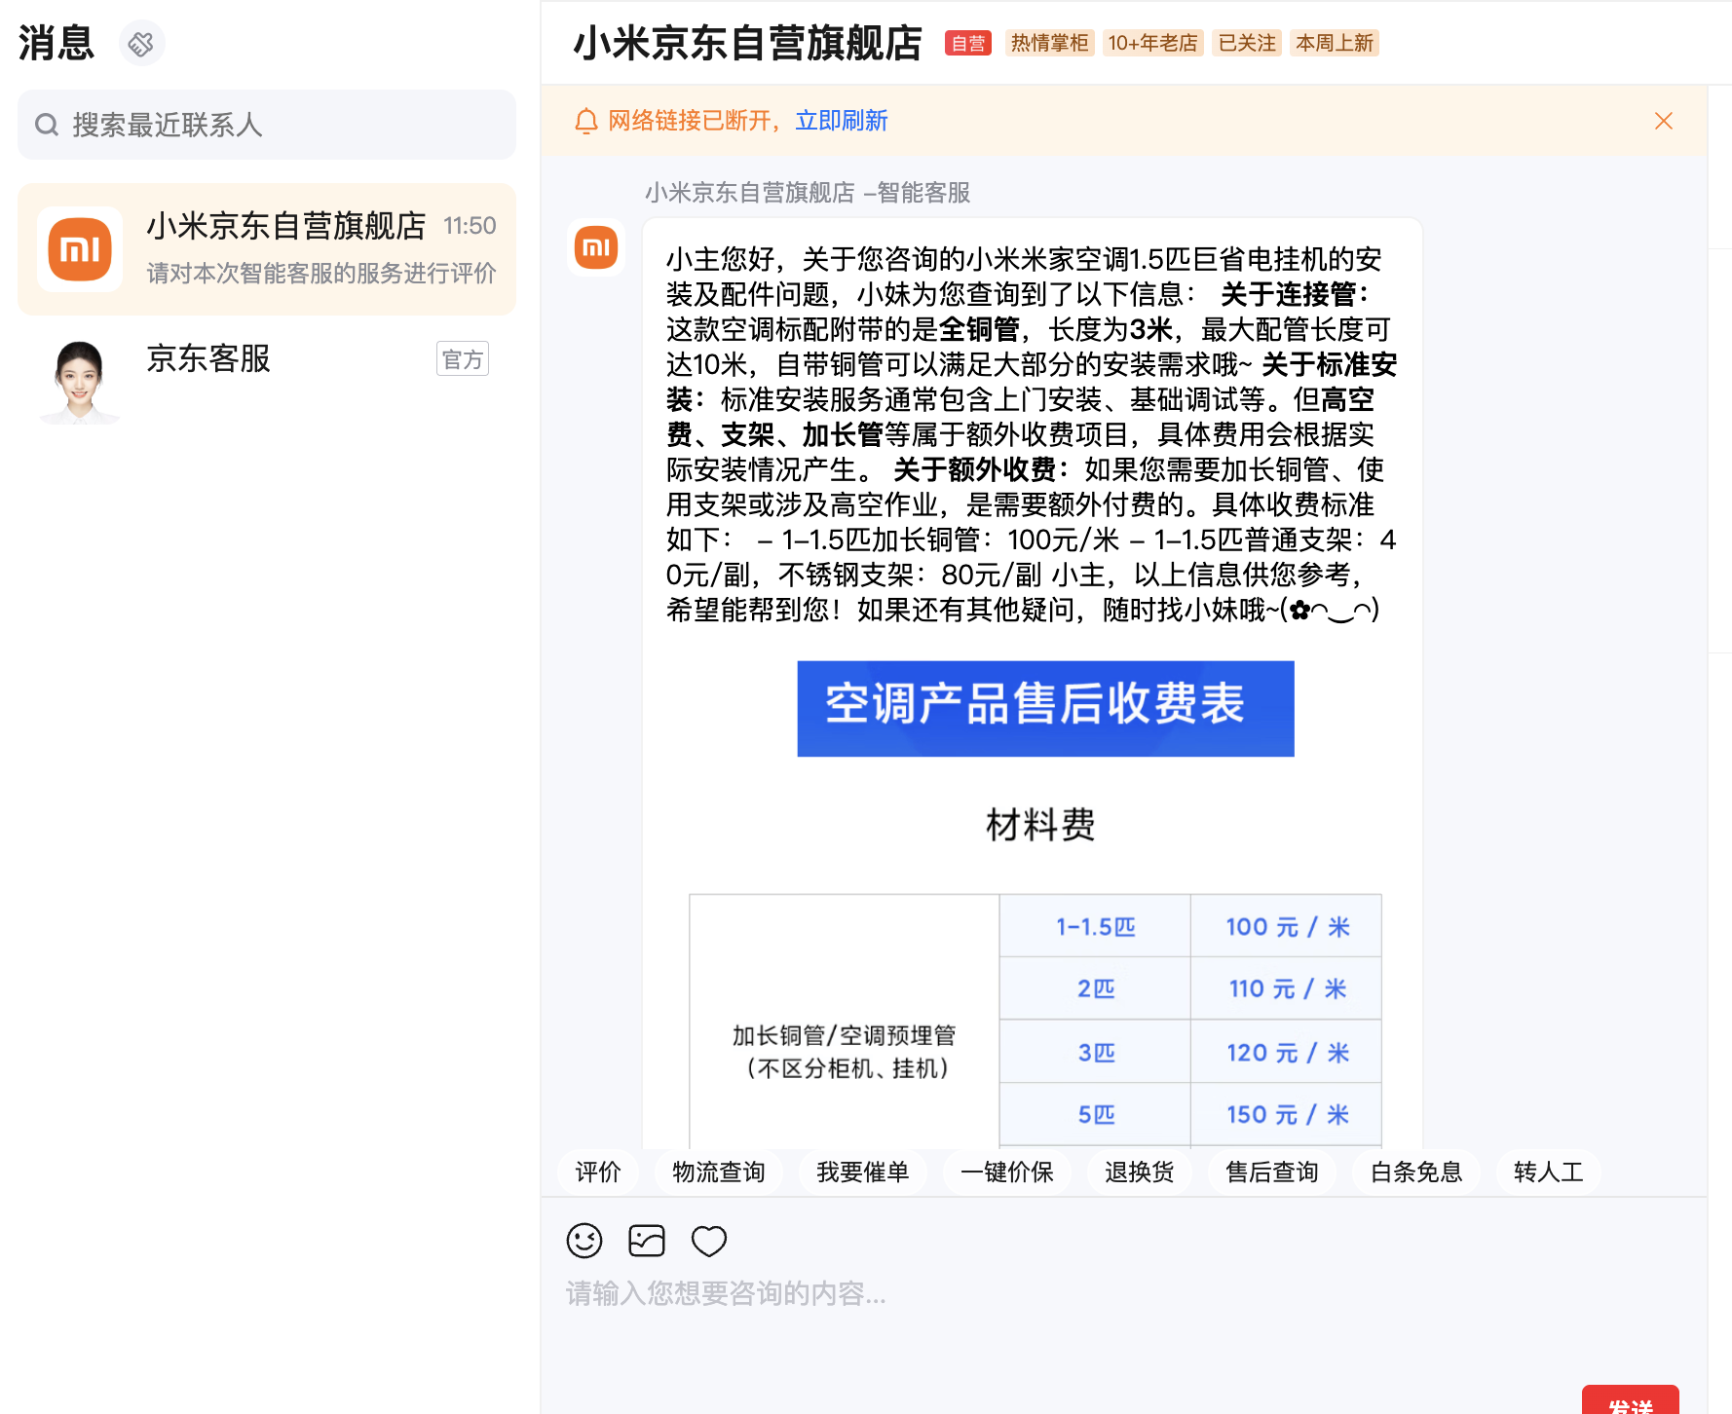
Task: Click the 5匹 table cell
Action: (1095, 1114)
